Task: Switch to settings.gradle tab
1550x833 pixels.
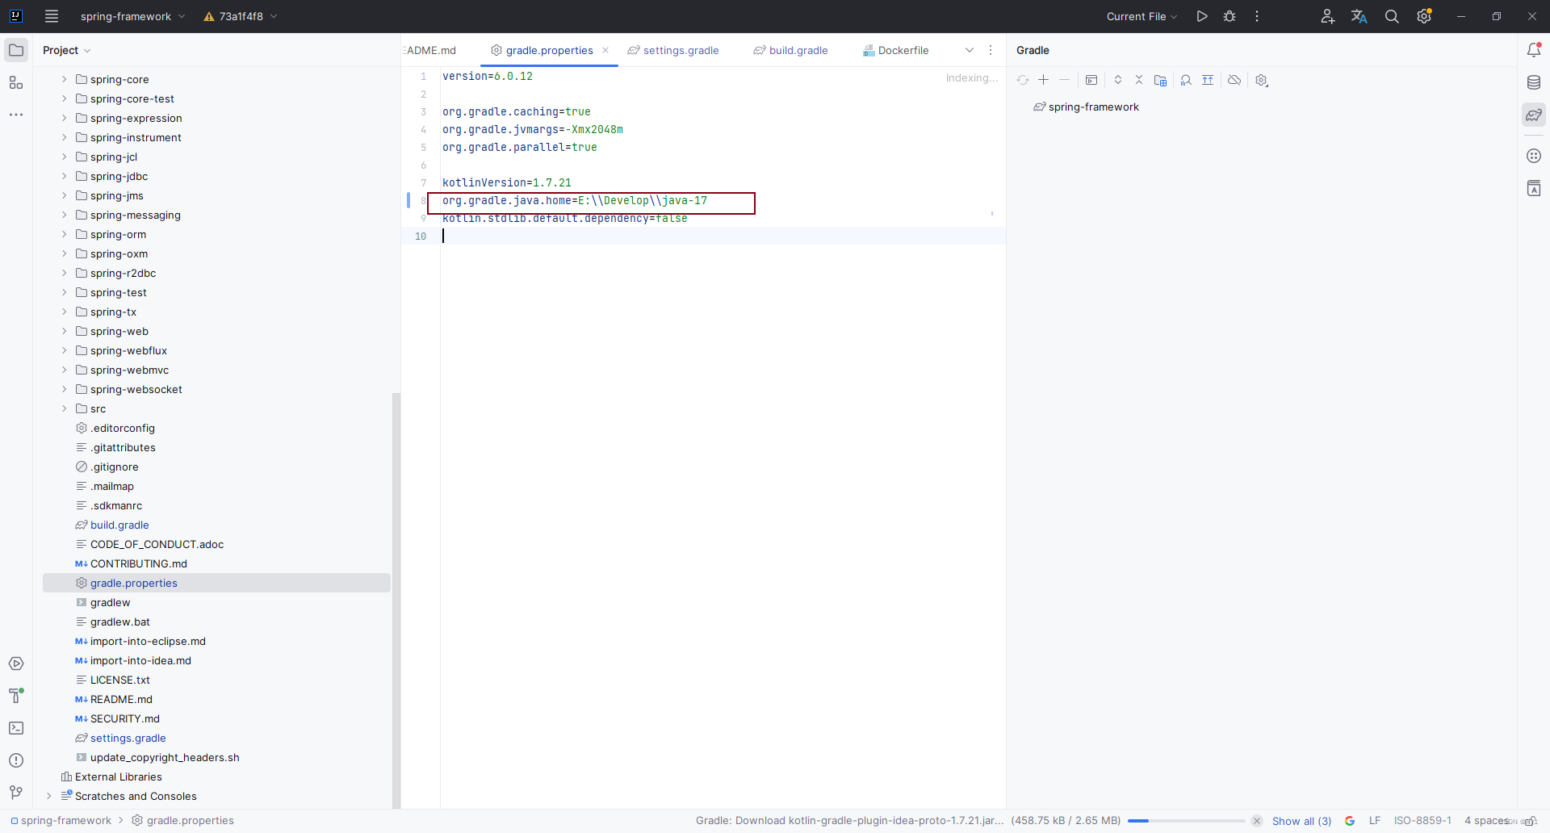Action: tap(673, 50)
